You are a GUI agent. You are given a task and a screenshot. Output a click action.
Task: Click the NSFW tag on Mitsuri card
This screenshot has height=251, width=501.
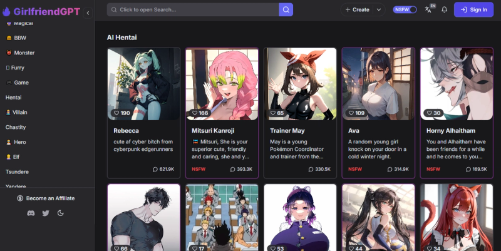click(199, 169)
